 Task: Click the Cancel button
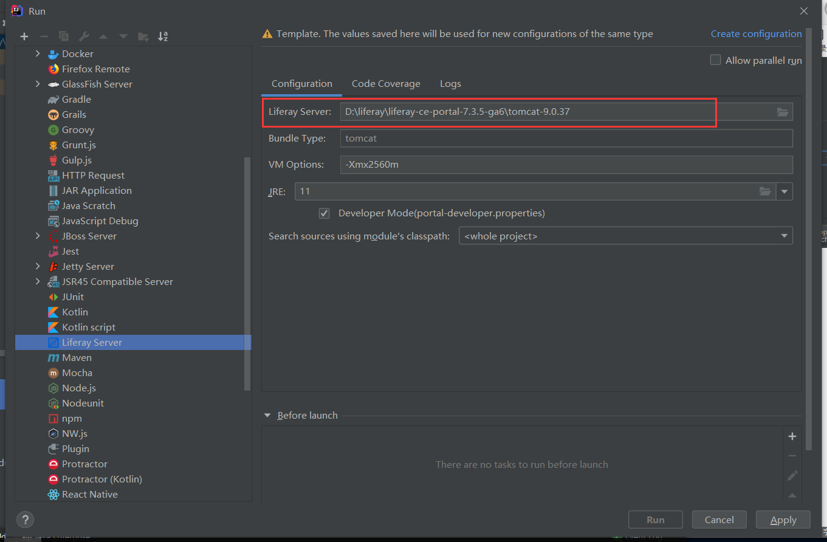pos(719,520)
